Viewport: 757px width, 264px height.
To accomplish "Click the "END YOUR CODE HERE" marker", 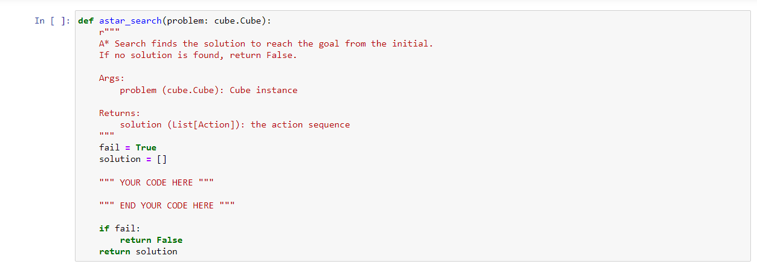I will pyautogui.click(x=167, y=205).
